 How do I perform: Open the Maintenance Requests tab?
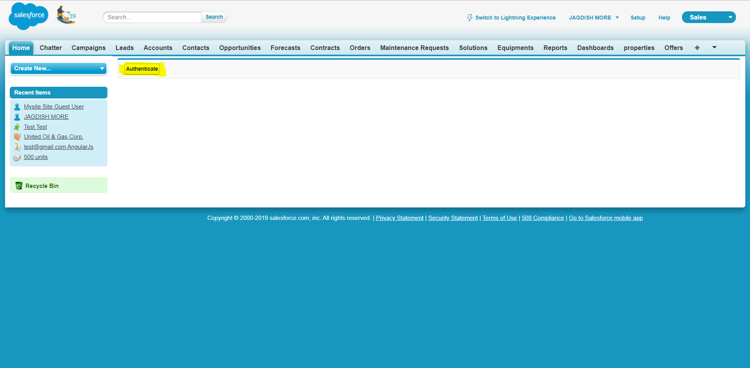click(414, 48)
